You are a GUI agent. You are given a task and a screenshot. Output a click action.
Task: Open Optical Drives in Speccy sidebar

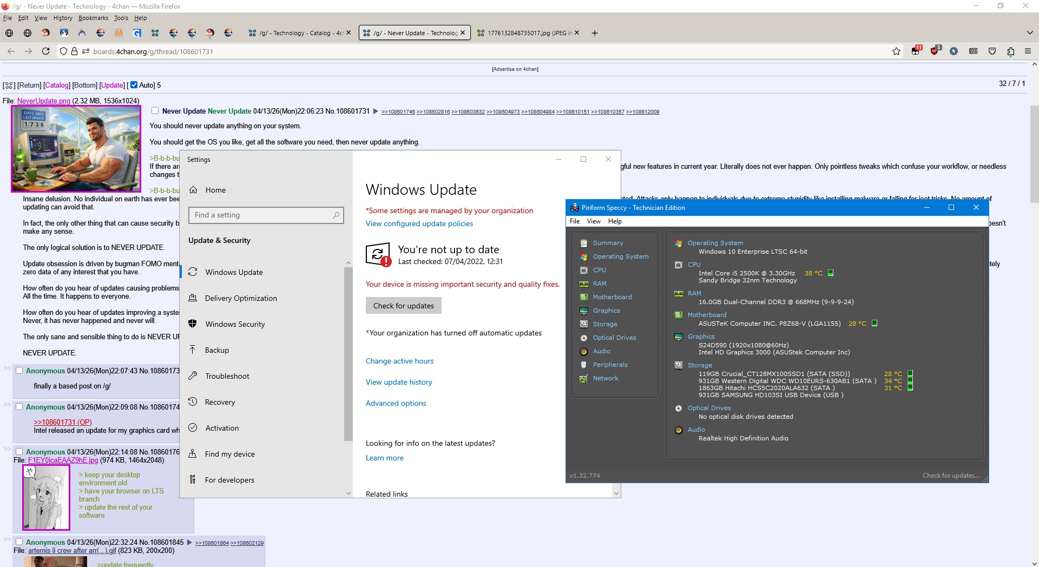614,338
